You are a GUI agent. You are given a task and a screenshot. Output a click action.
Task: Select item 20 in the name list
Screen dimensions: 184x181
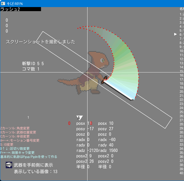(x=182, y=92)
